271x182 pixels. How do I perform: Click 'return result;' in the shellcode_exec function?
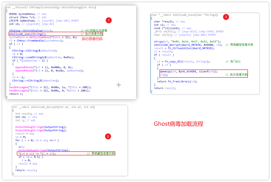(x=165, y=88)
